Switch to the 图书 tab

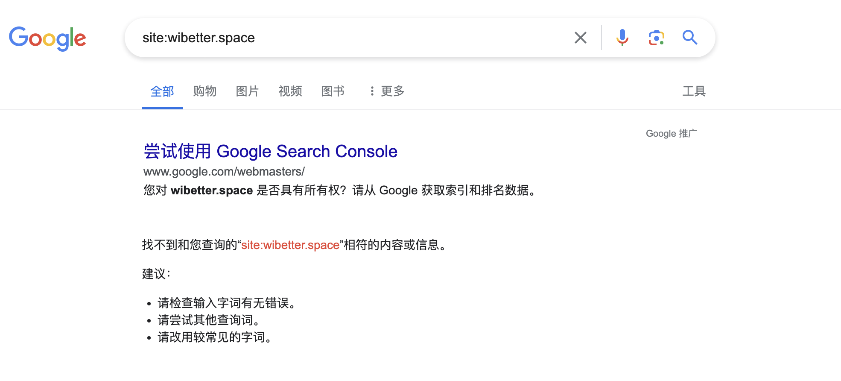point(333,91)
